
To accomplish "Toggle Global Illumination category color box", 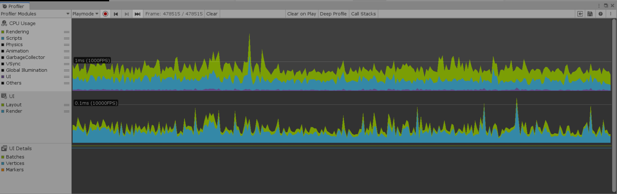I will 3,70.
